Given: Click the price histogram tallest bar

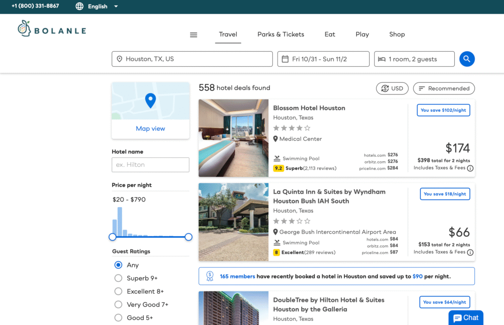Looking at the screenshot, I should pyautogui.click(x=120, y=222).
